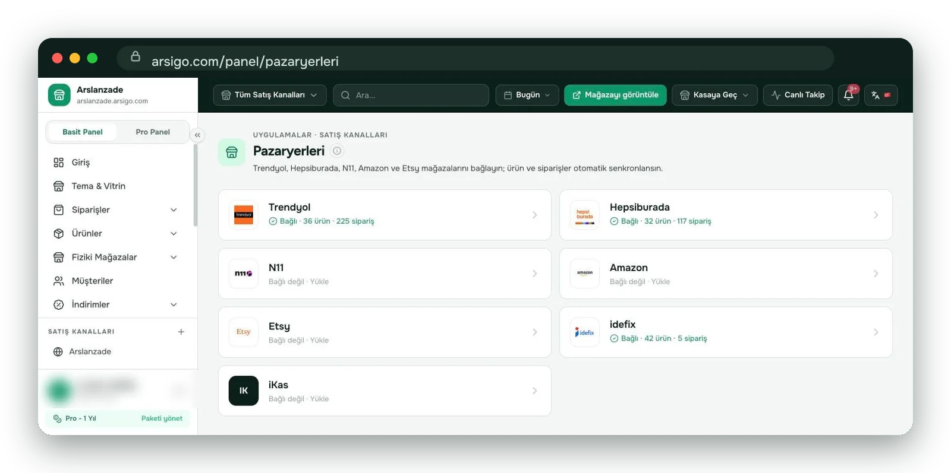Click the Ara search field

pos(411,95)
